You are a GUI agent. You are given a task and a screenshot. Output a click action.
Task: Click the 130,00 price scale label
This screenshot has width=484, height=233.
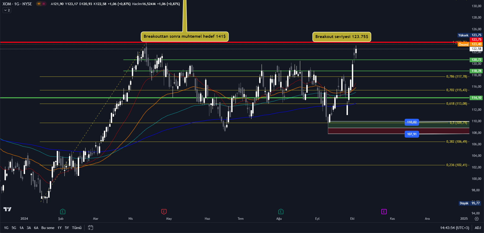[477, 6]
